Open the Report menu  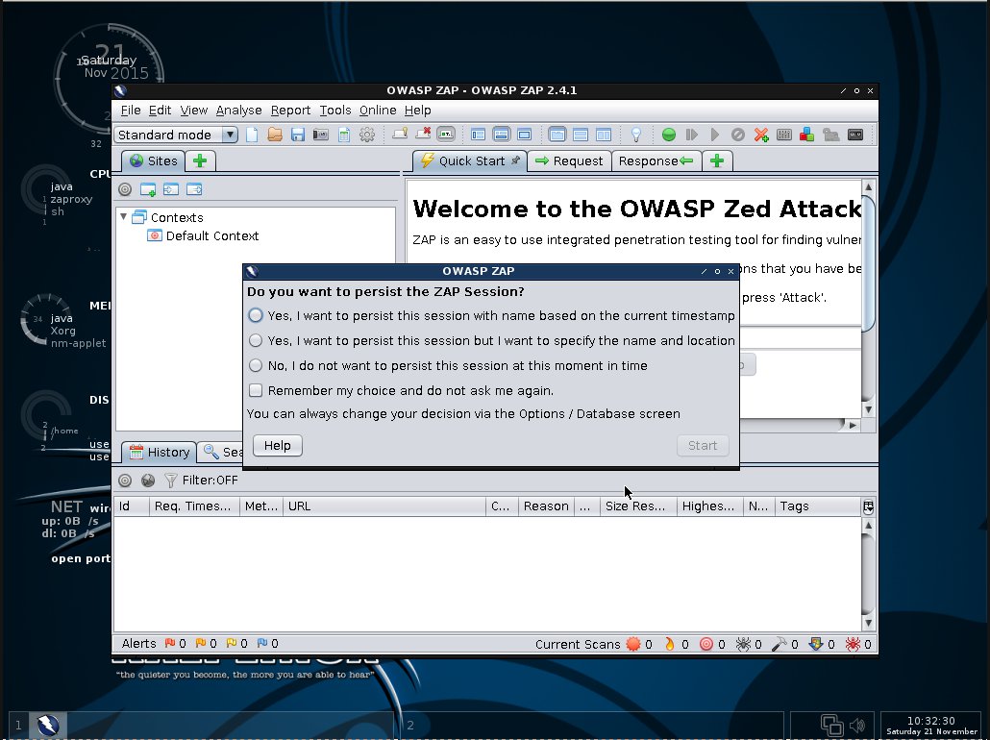tap(290, 110)
